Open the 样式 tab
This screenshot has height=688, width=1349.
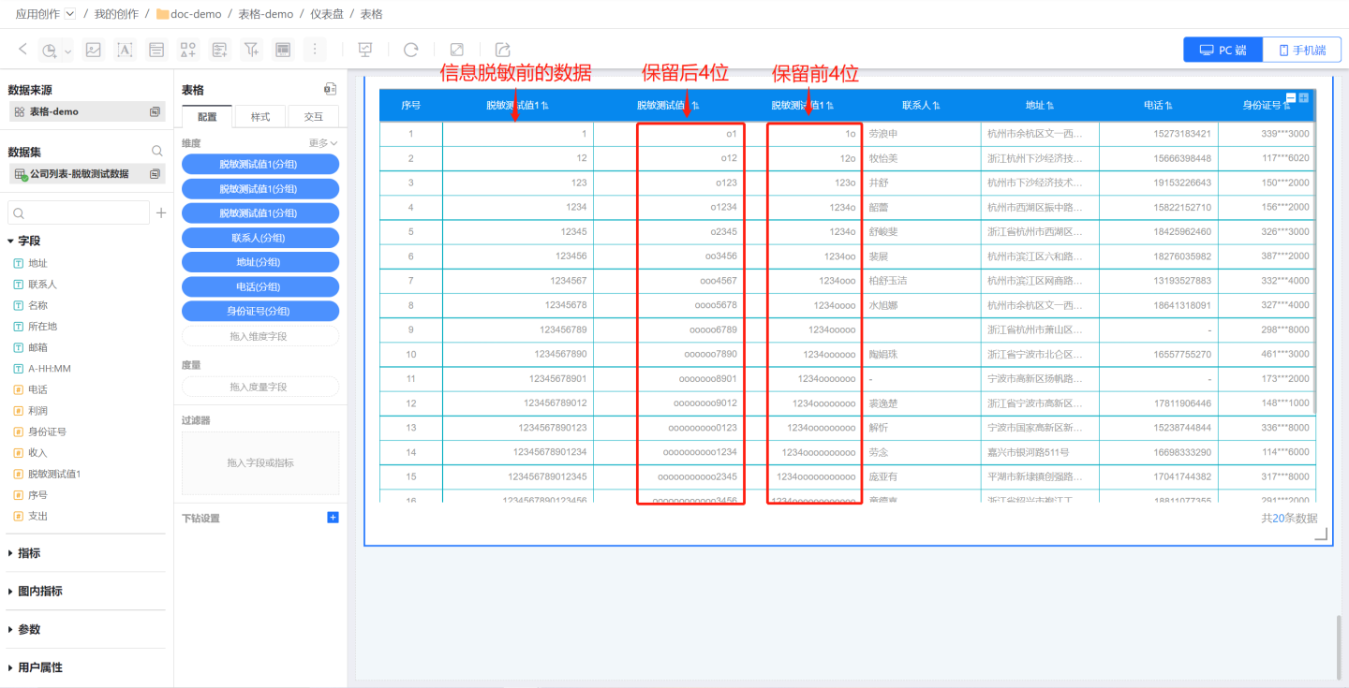point(259,117)
